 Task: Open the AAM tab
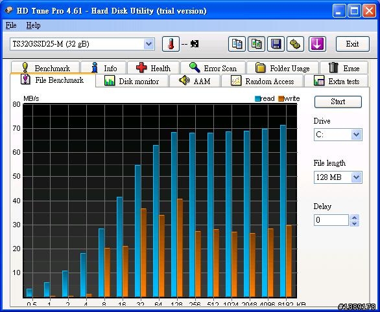pos(195,81)
